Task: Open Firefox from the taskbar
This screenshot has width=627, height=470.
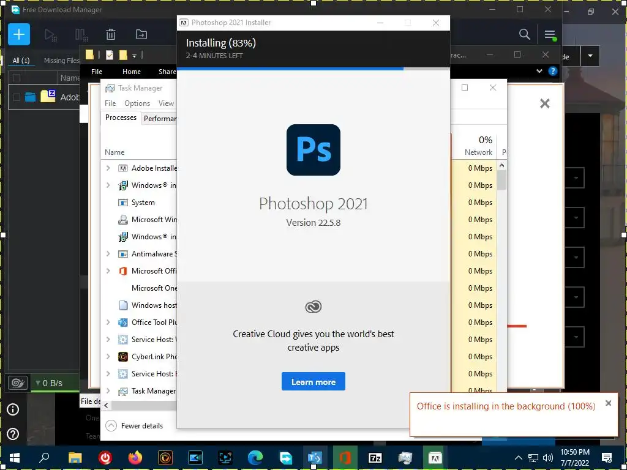Action: (x=135, y=458)
